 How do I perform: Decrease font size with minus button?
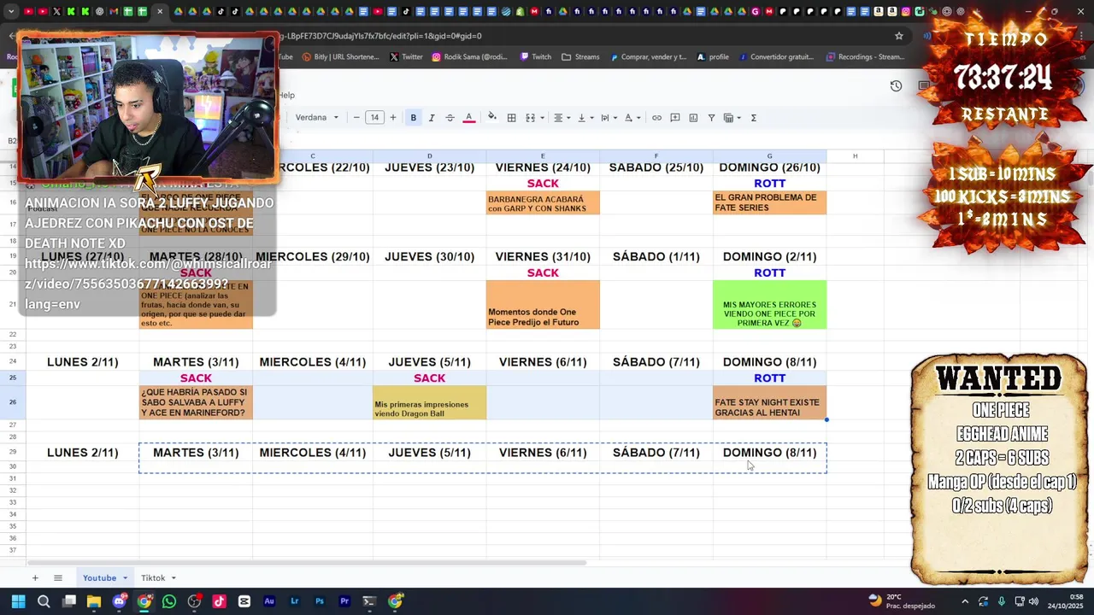point(356,118)
